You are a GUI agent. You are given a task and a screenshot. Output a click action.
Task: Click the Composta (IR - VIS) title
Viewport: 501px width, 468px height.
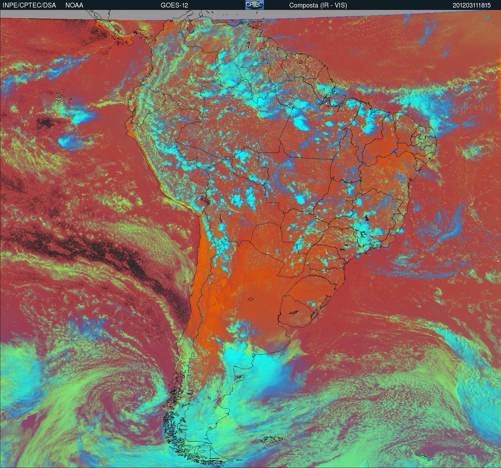pos(318,5)
